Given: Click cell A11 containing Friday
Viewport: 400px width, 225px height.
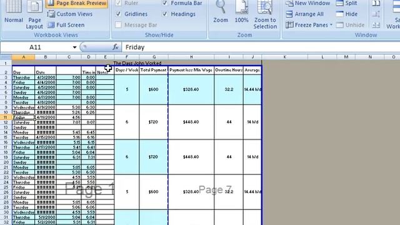Looking at the screenshot, I should click(x=23, y=117).
